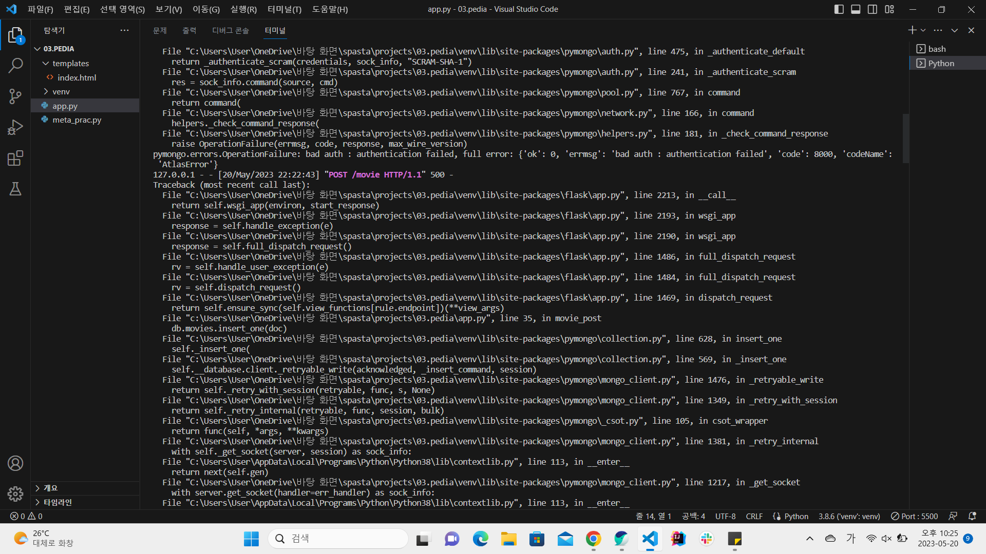Open the 선택 영역(S) menu
Screen dimensions: 986x554
pyautogui.click(x=122, y=9)
